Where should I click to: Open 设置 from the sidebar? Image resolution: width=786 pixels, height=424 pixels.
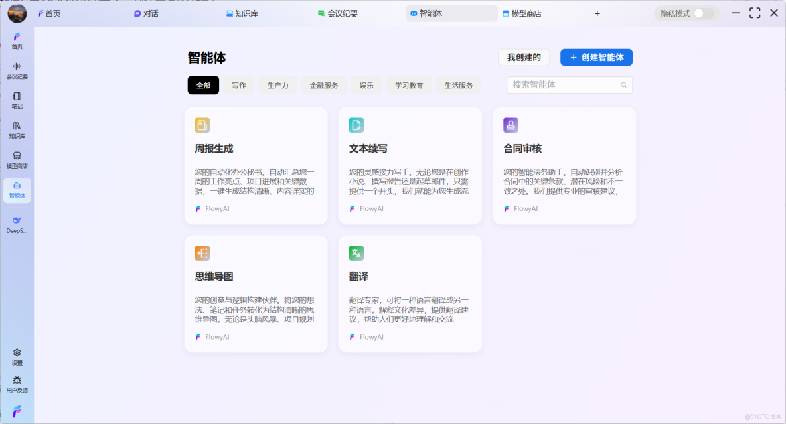tap(17, 356)
